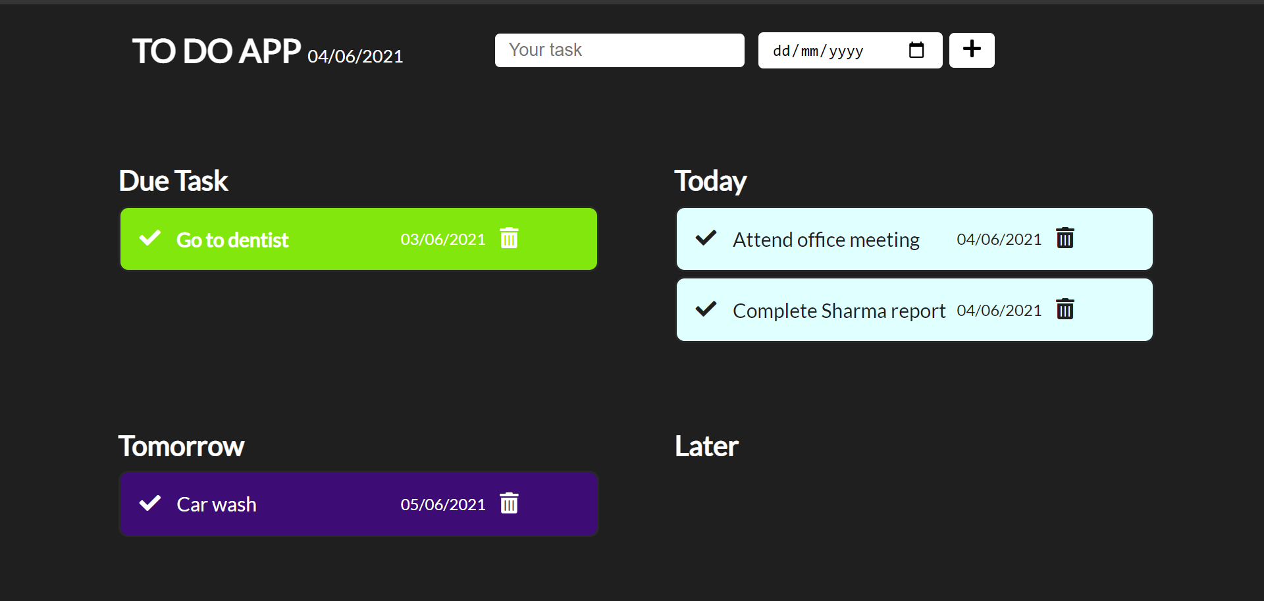Open the calendar picker icon
Viewport: 1264px width, 601px height.
click(916, 50)
